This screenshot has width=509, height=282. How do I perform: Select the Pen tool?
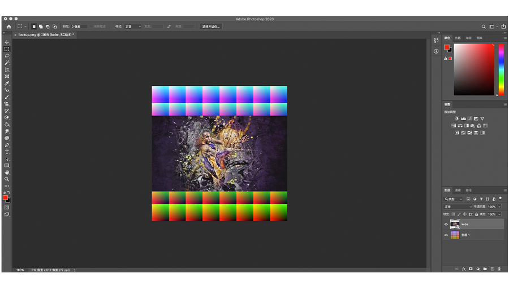7,145
